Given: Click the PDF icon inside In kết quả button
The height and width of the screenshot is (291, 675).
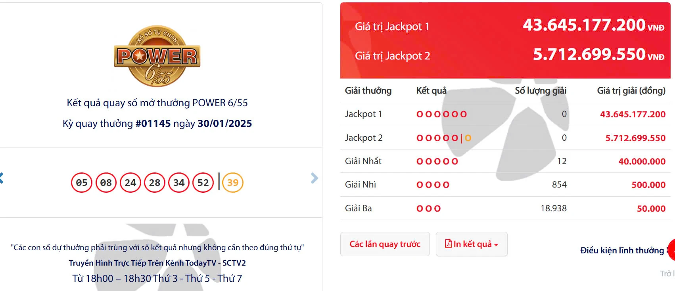Looking at the screenshot, I should click(448, 244).
